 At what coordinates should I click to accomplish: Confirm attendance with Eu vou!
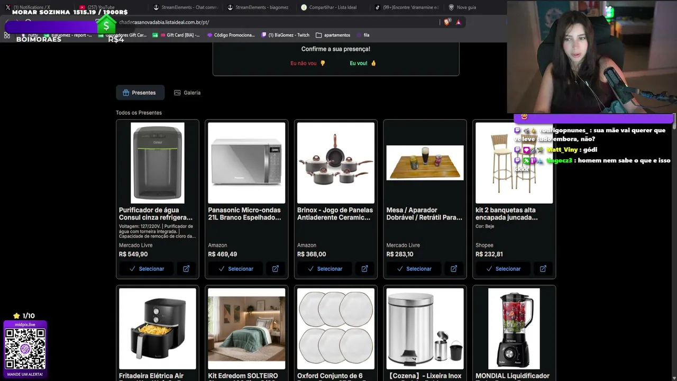click(x=363, y=63)
